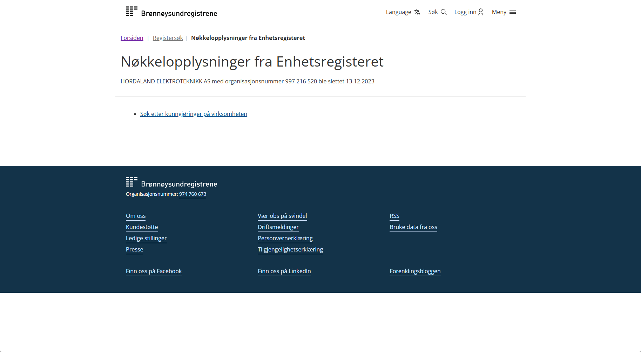Open Om oss footer link
Screen dimensions: 641x352
pyautogui.click(x=136, y=216)
